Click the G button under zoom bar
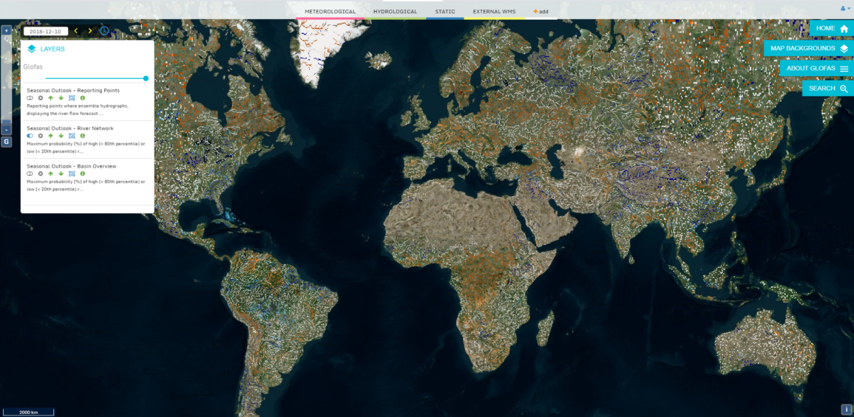This screenshot has width=854, height=417. (x=6, y=141)
